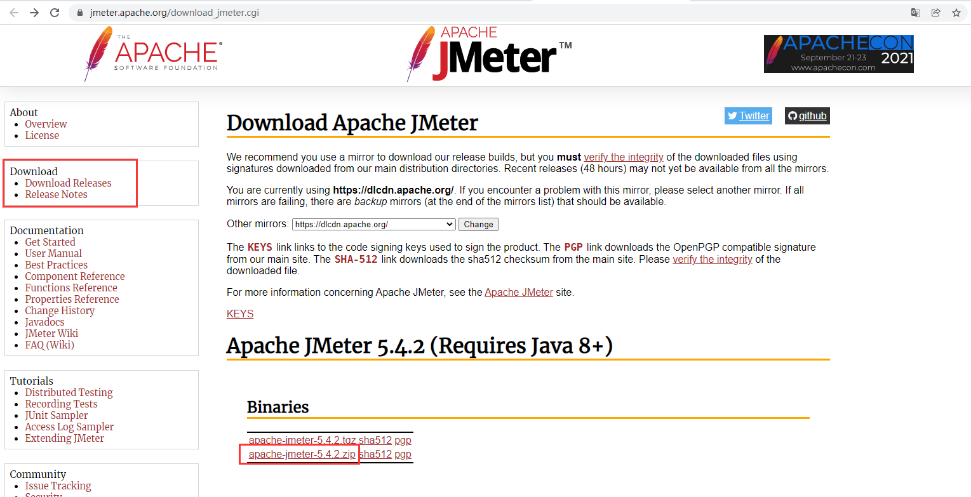
Task: Click the Change mirror button
Action: click(478, 224)
